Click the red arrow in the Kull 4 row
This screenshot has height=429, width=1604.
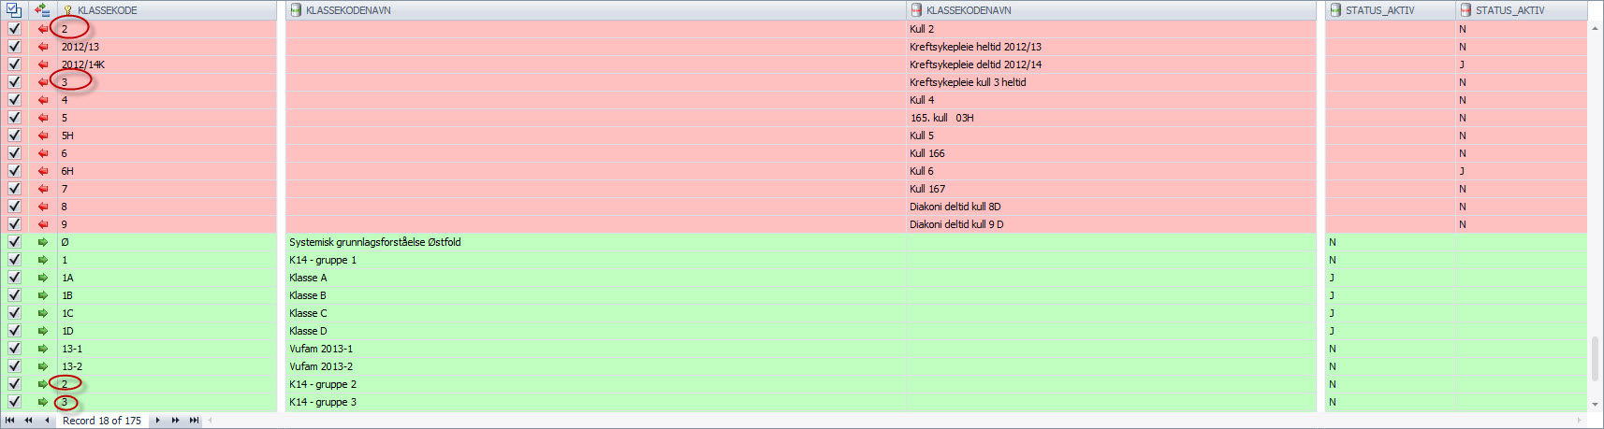(x=43, y=100)
